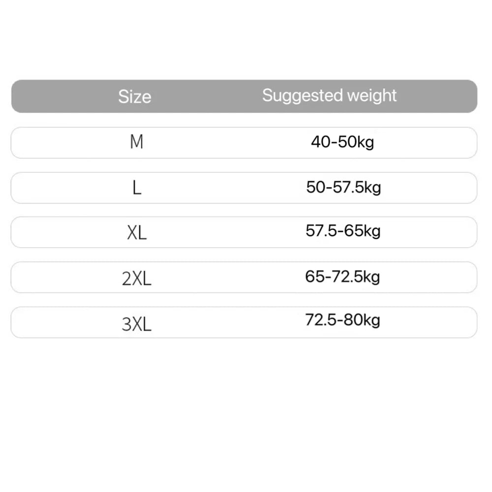492x492 pixels.
Task: Pick the '2XL' size label
Action: coord(136,278)
